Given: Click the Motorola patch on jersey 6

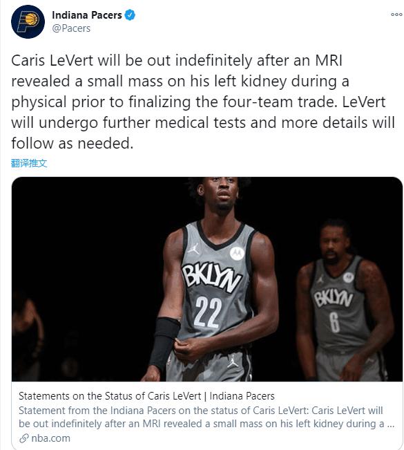Looking at the screenshot, I should click(x=348, y=277).
